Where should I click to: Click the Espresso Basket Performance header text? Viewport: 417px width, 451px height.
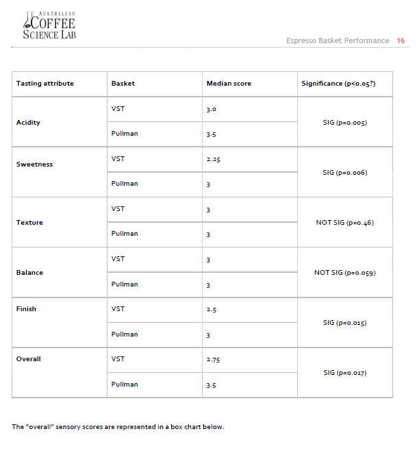pyautogui.click(x=338, y=41)
